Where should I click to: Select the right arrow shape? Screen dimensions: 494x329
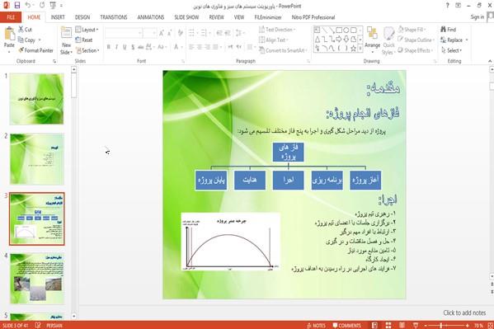click(x=339, y=39)
